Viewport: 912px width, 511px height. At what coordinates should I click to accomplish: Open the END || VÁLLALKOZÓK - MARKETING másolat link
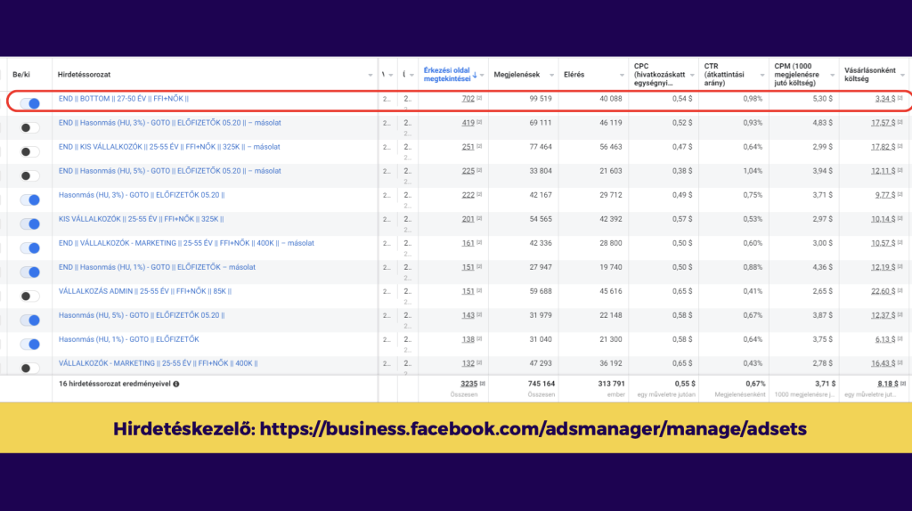tap(185, 243)
